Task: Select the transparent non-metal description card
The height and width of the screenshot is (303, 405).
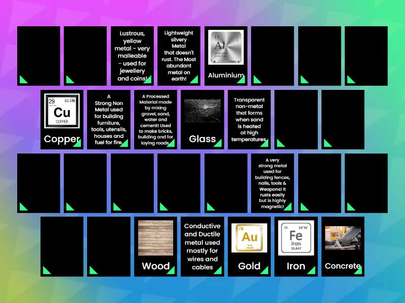Action: point(249,119)
